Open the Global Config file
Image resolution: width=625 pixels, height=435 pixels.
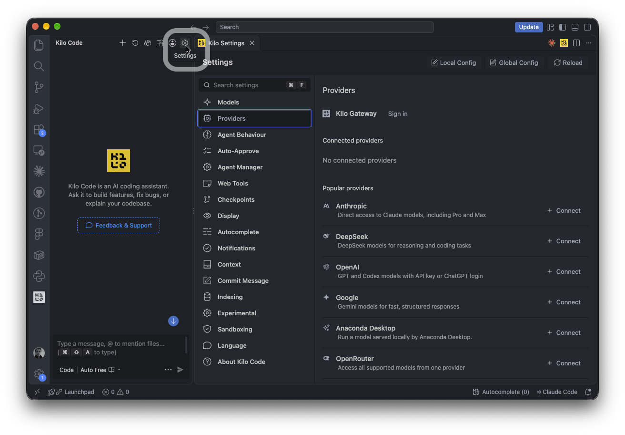tap(514, 62)
